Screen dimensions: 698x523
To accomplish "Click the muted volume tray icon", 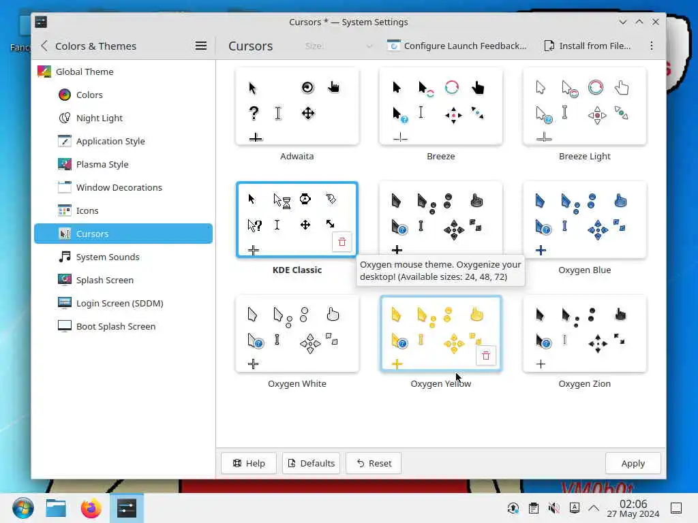I will (x=553, y=508).
